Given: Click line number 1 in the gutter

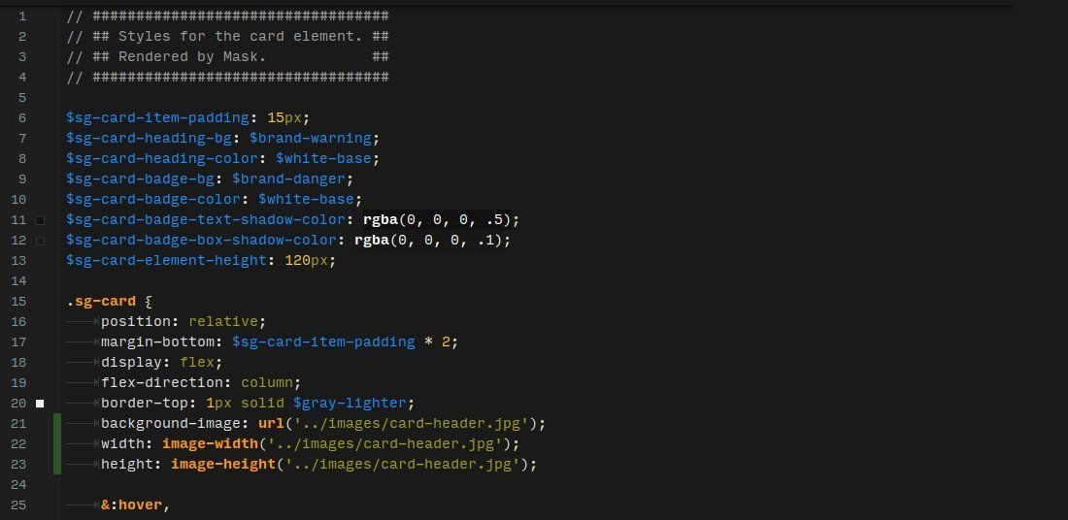Looking at the screenshot, I should tap(22, 16).
